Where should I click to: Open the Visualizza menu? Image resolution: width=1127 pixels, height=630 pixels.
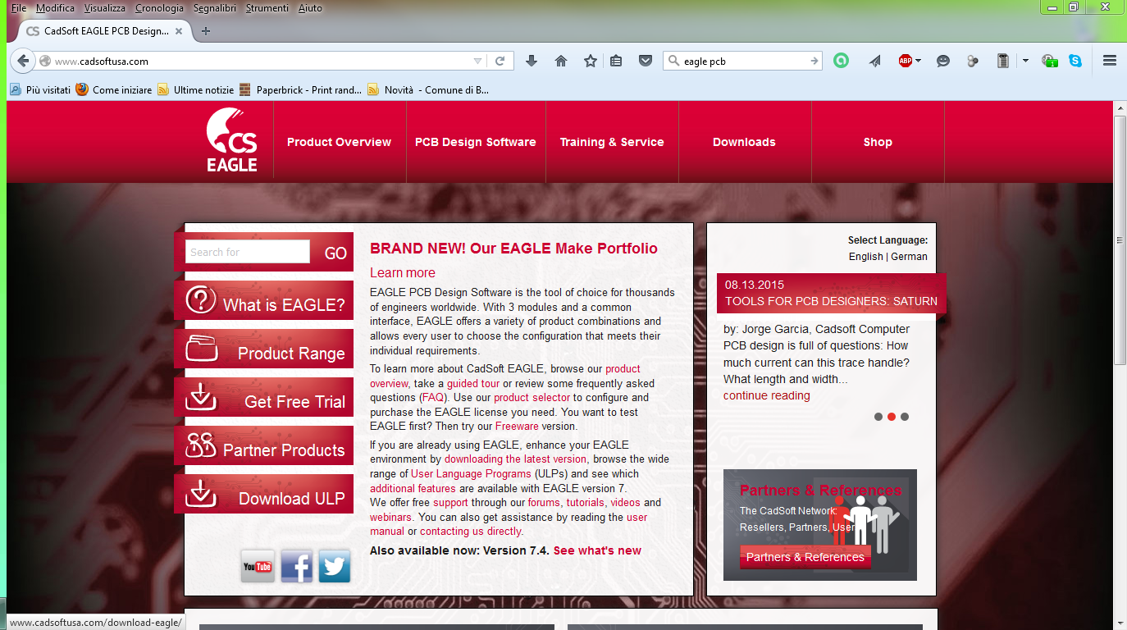coord(105,8)
